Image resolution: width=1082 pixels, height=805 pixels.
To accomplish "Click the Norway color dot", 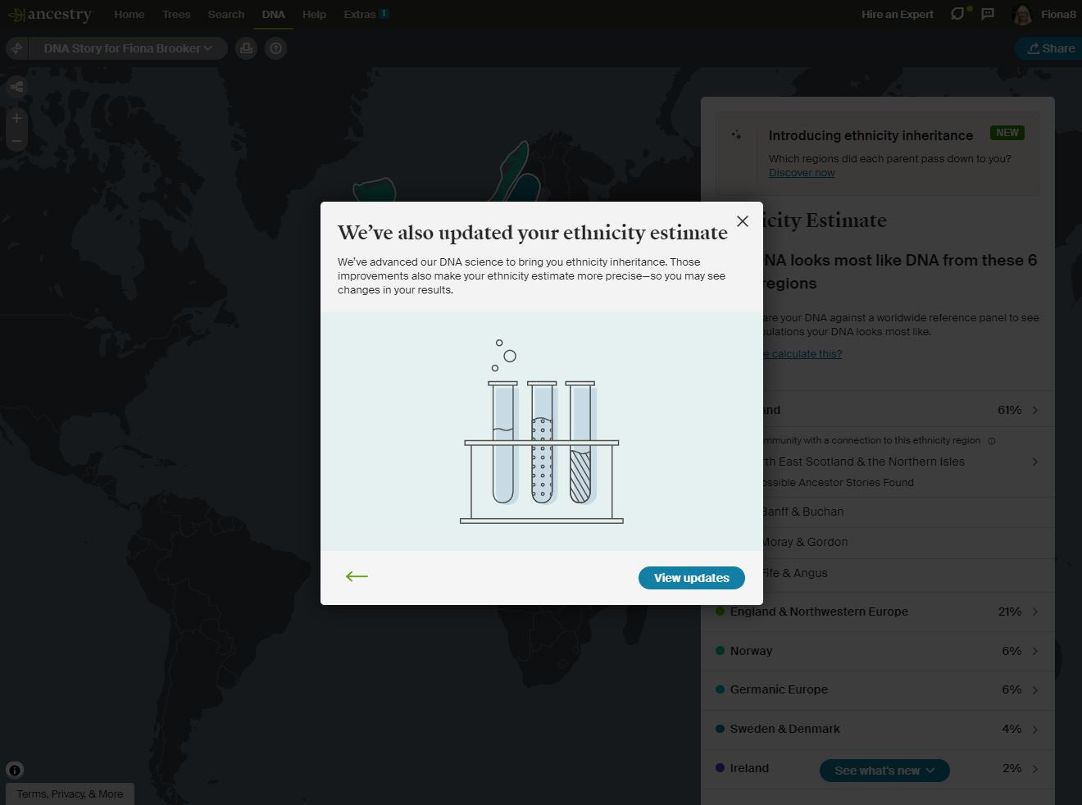I will (x=720, y=651).
